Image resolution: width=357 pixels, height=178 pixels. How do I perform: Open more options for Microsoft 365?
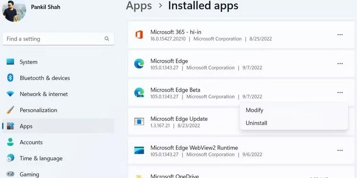point(340,34)
